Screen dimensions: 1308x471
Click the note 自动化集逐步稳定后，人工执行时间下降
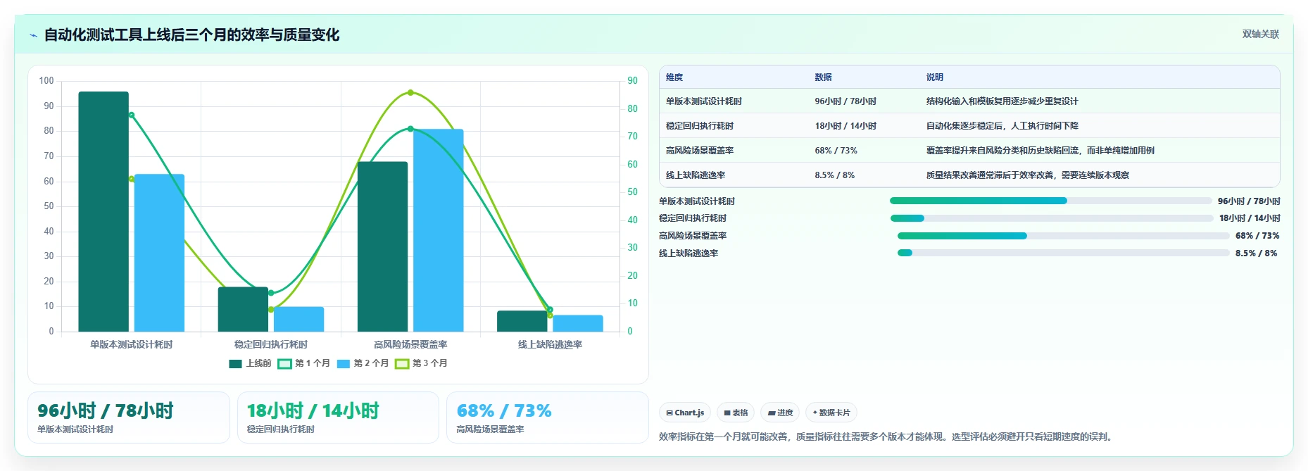point(1002,126)
